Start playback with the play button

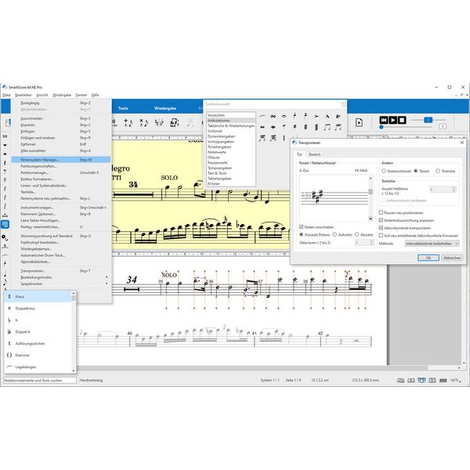pyautogui.click(x=392, y=120)
